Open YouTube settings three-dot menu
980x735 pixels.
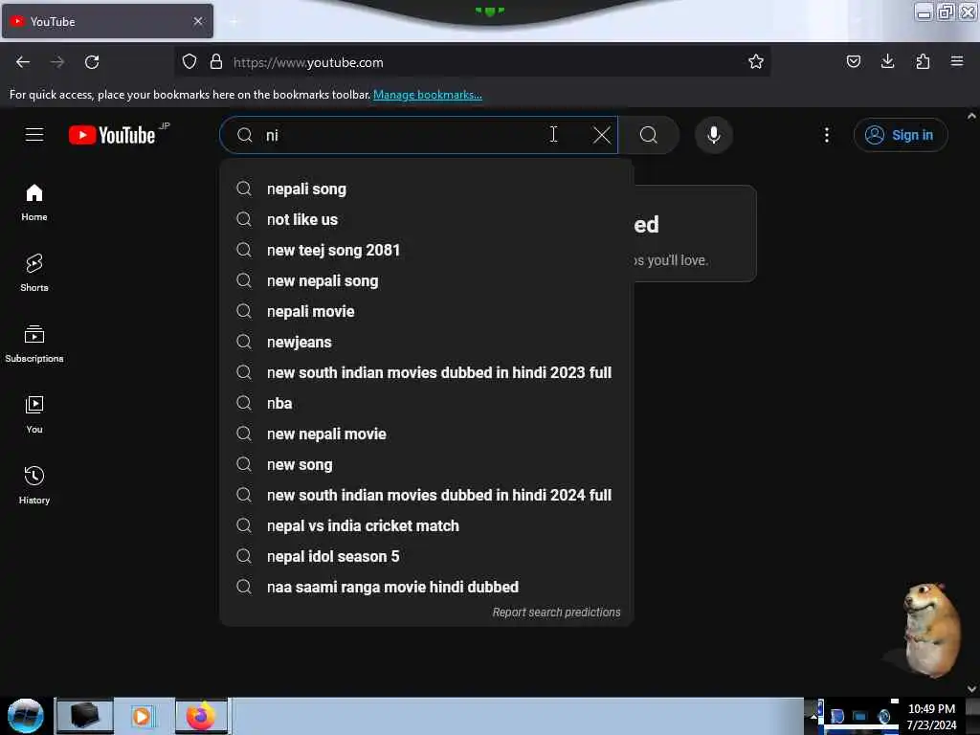[826, 135]
